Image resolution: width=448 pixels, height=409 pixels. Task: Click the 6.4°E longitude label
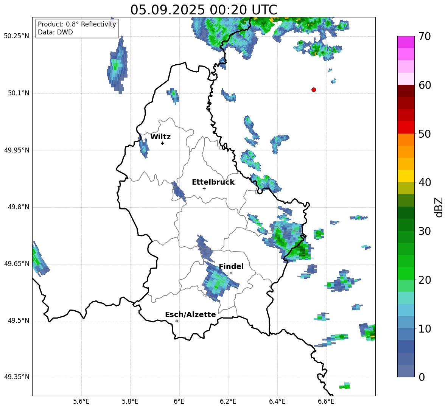tap(277, 401)
